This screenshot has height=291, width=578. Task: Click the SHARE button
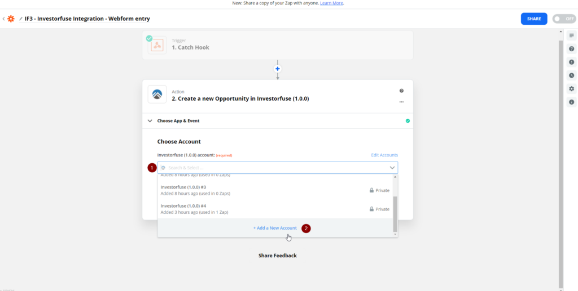point(534,19)
